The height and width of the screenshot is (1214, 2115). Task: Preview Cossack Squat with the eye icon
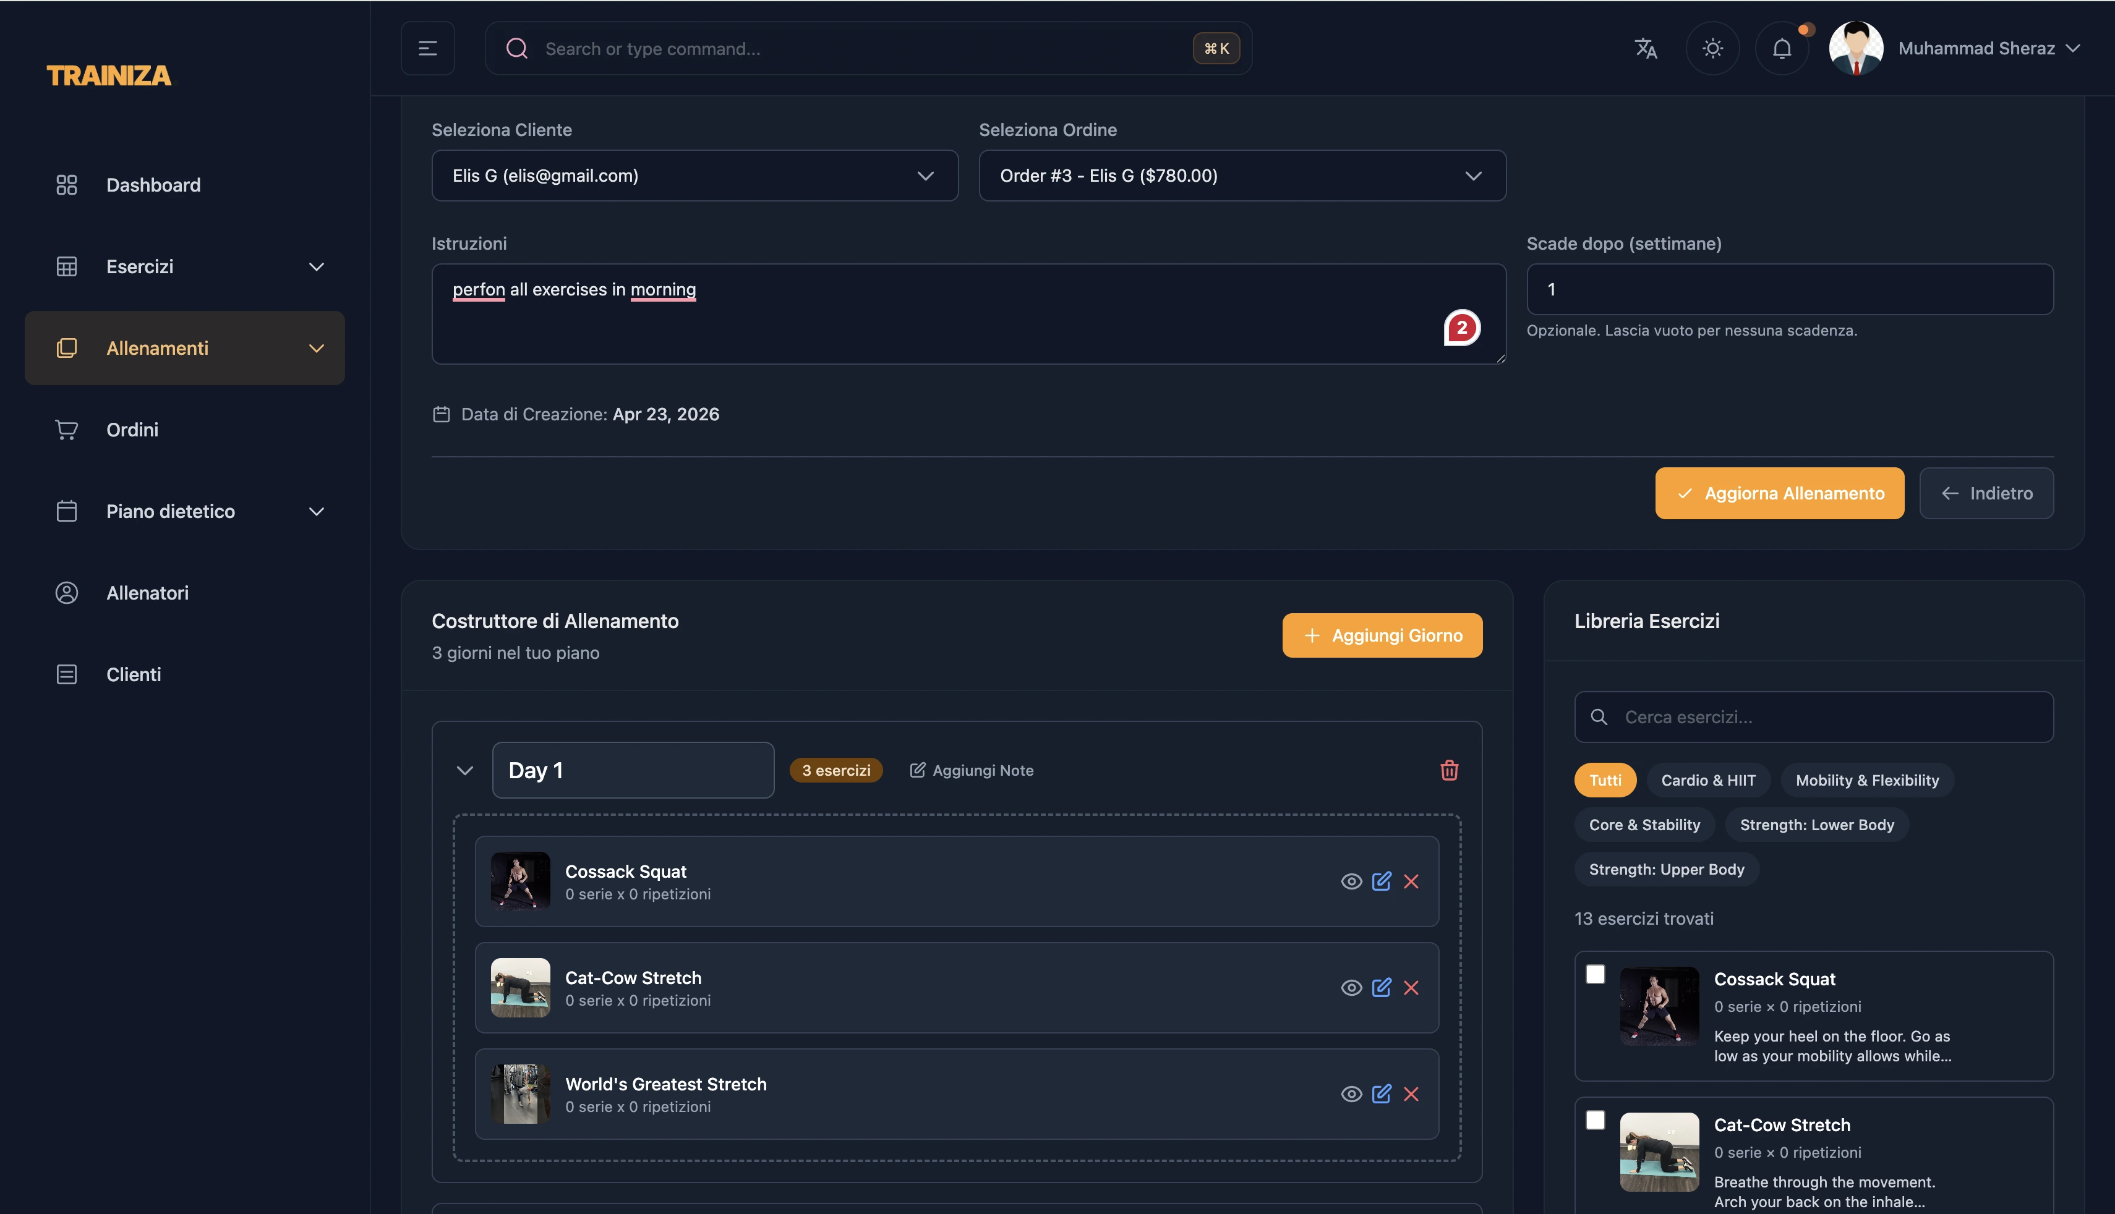tap(1351, 881)
